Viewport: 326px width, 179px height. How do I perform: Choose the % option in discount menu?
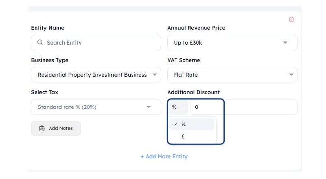click(184, 124)
